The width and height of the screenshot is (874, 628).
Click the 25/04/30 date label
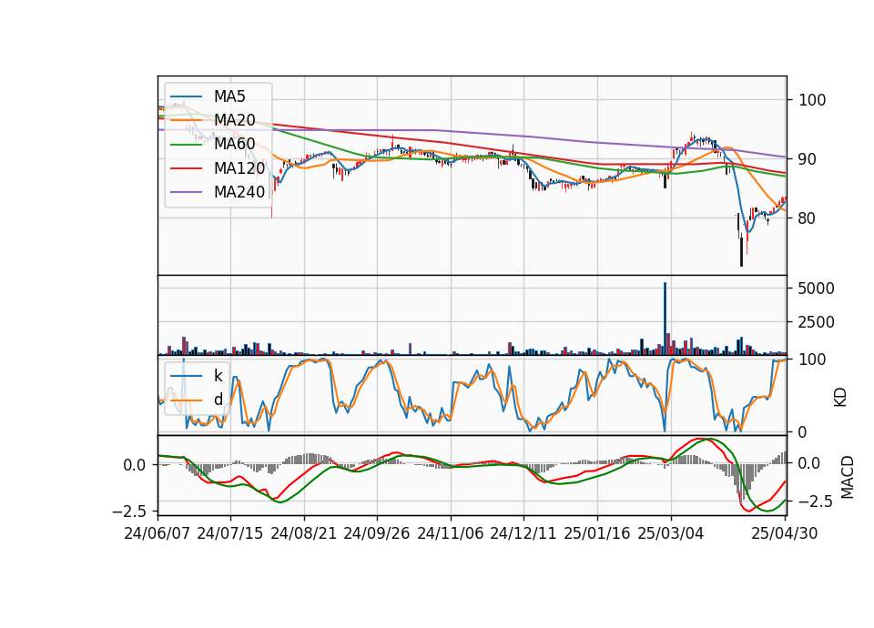click(784, 533)
